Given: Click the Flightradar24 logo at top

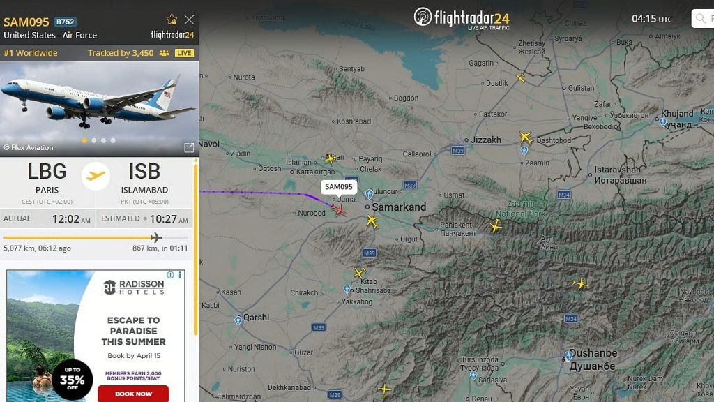Looking at the screenshot, I should point(462,18).
